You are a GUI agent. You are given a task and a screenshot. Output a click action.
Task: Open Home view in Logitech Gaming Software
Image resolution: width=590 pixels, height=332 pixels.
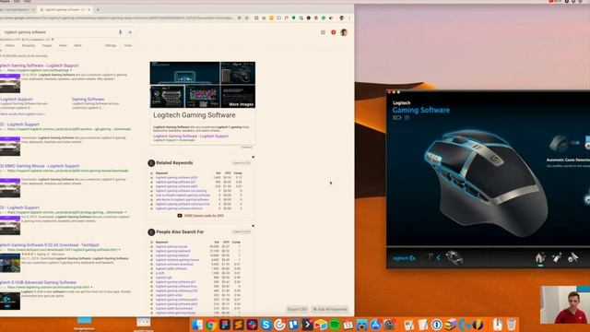tap(540, 258)
